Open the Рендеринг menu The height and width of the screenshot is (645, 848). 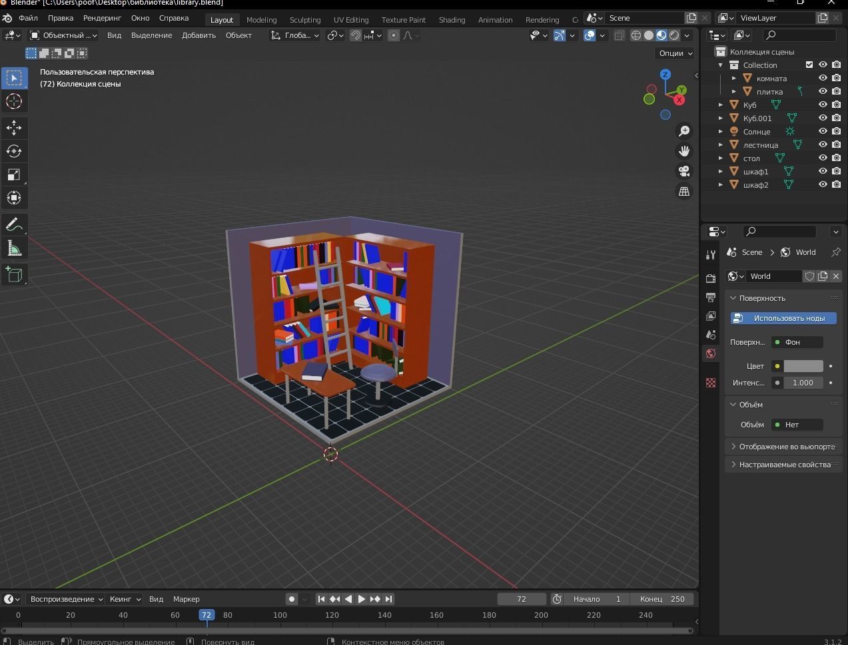point(102,18)
